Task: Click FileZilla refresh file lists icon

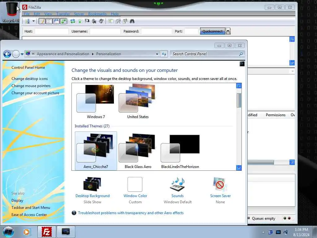Action: pos(73,21)
